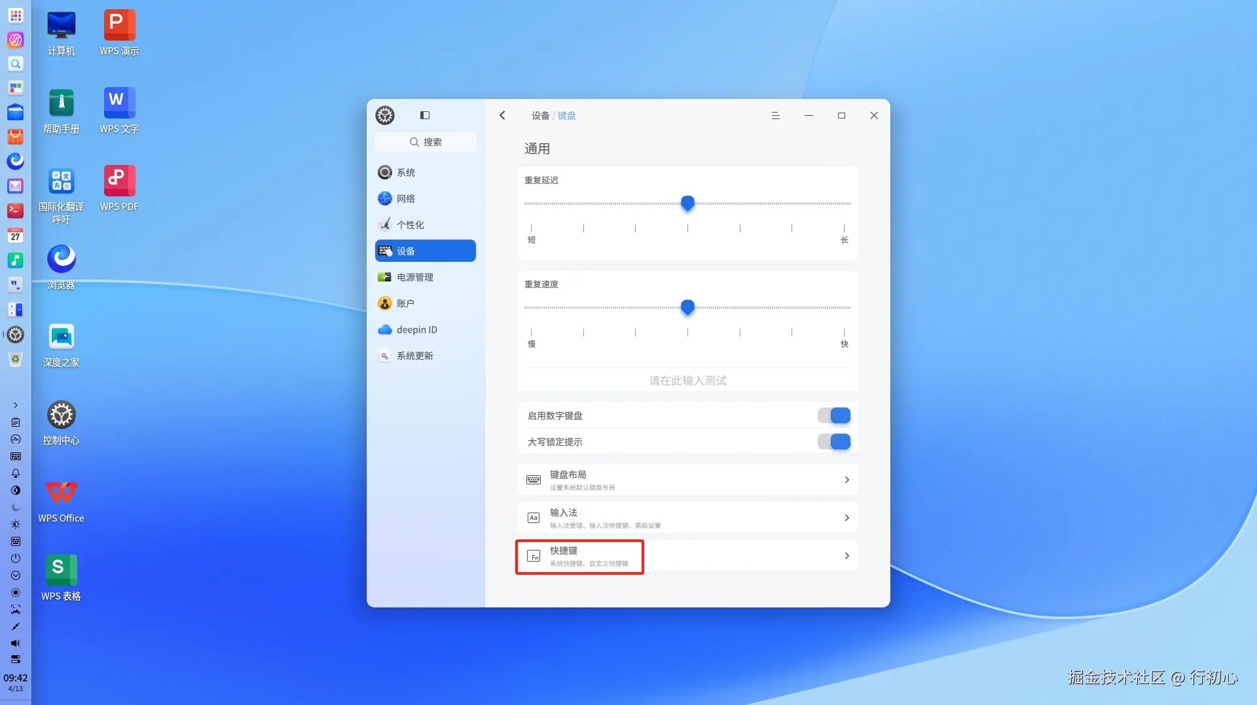Viewport: 1257px width, 705px height.
Task: Open the WPS 演示 desktop icon
Action: point(119,33)
